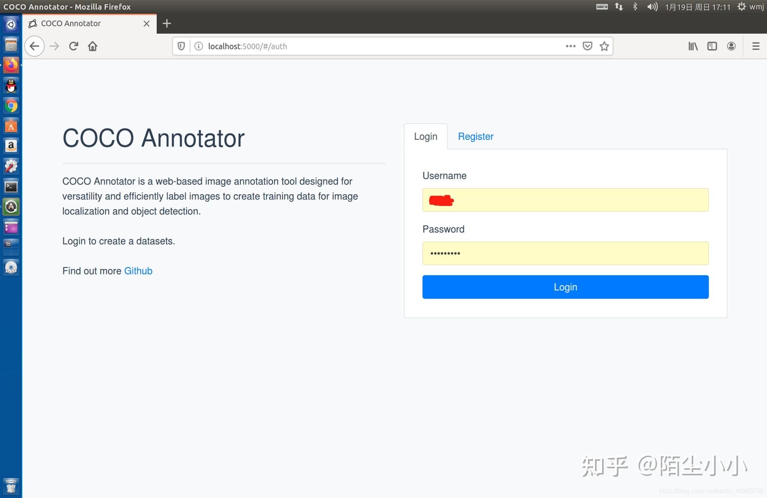Click inside the Password field

point(565,253)
